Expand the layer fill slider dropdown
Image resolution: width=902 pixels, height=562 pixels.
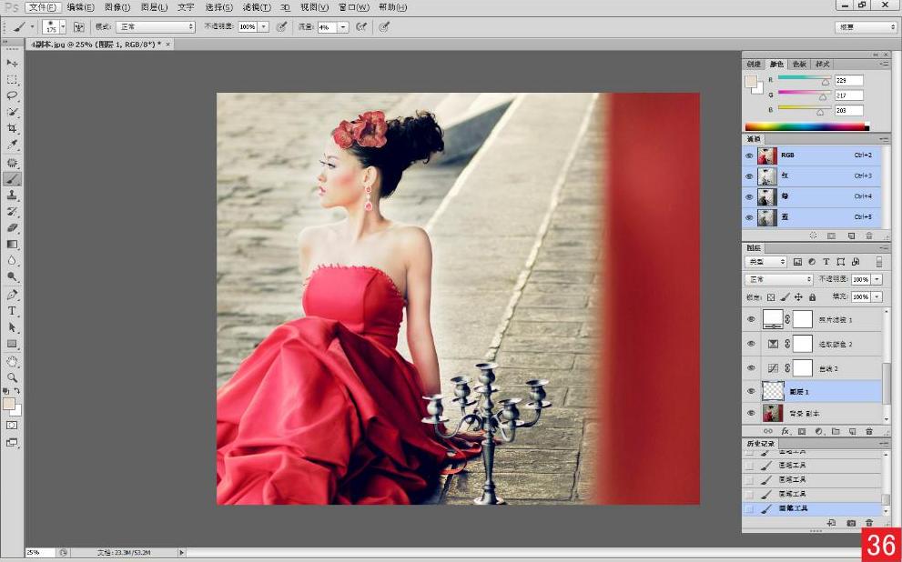pos(877,297)
